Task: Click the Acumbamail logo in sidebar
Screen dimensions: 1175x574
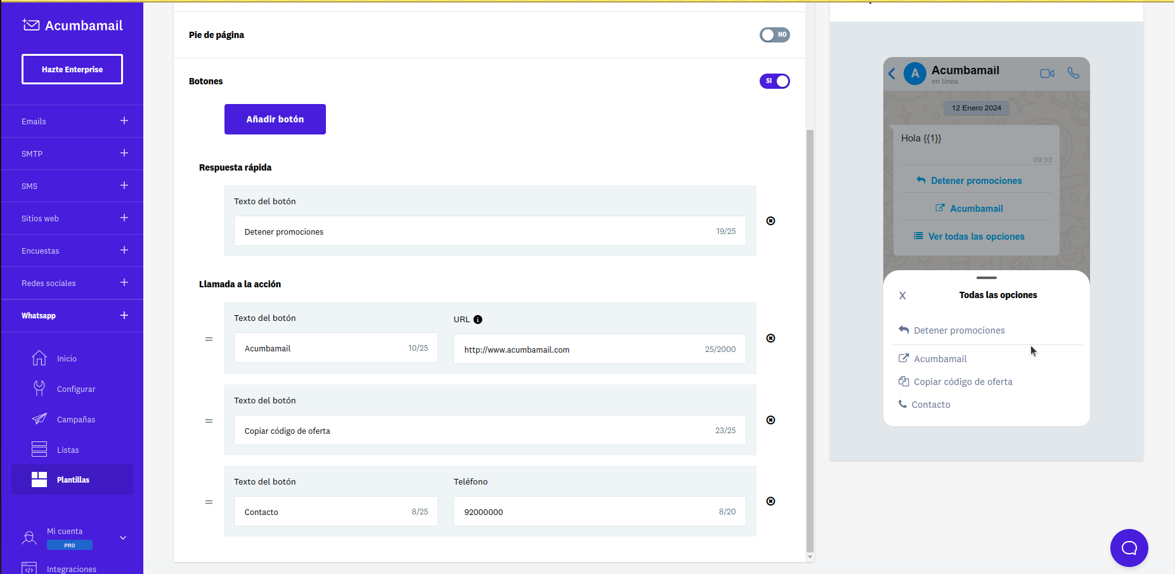Action: pyautogui.click(x=72, y=25)
